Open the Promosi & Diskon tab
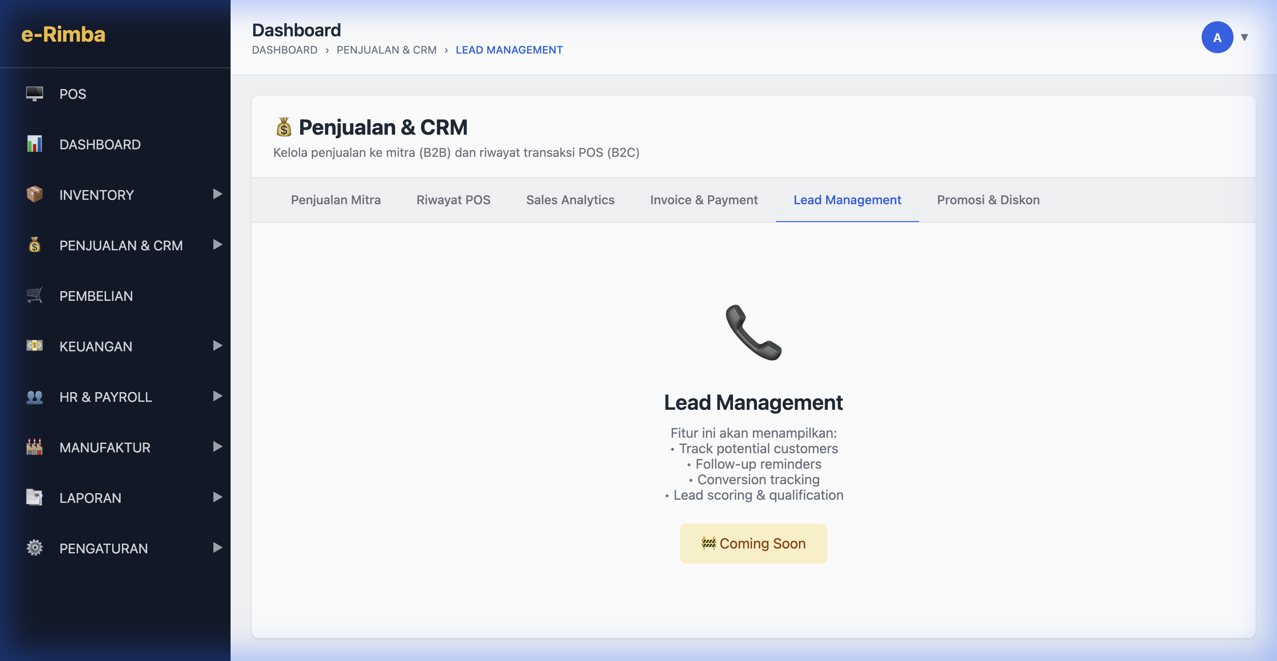 click(x=988, y=200)
